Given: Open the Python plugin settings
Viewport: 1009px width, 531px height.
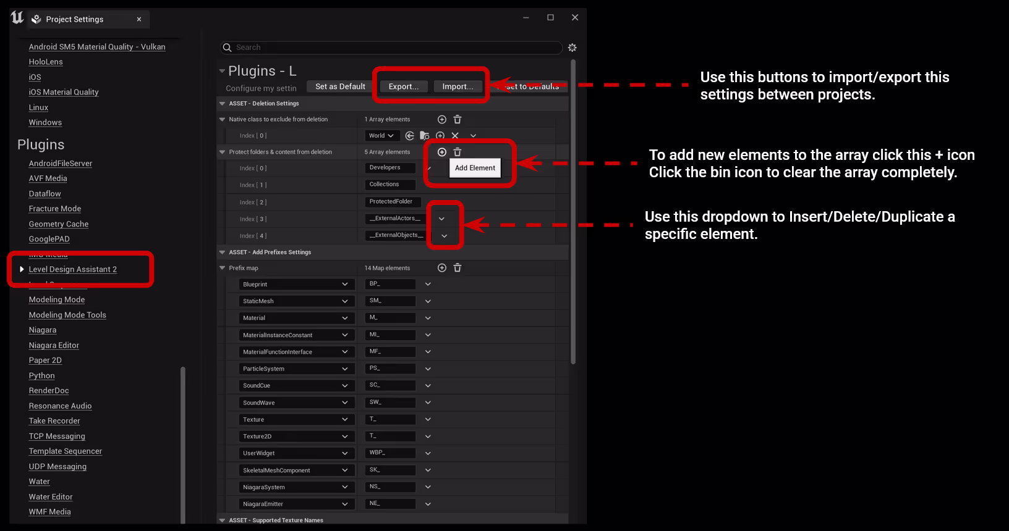Looking at the screenshot, I should point(41,375).
